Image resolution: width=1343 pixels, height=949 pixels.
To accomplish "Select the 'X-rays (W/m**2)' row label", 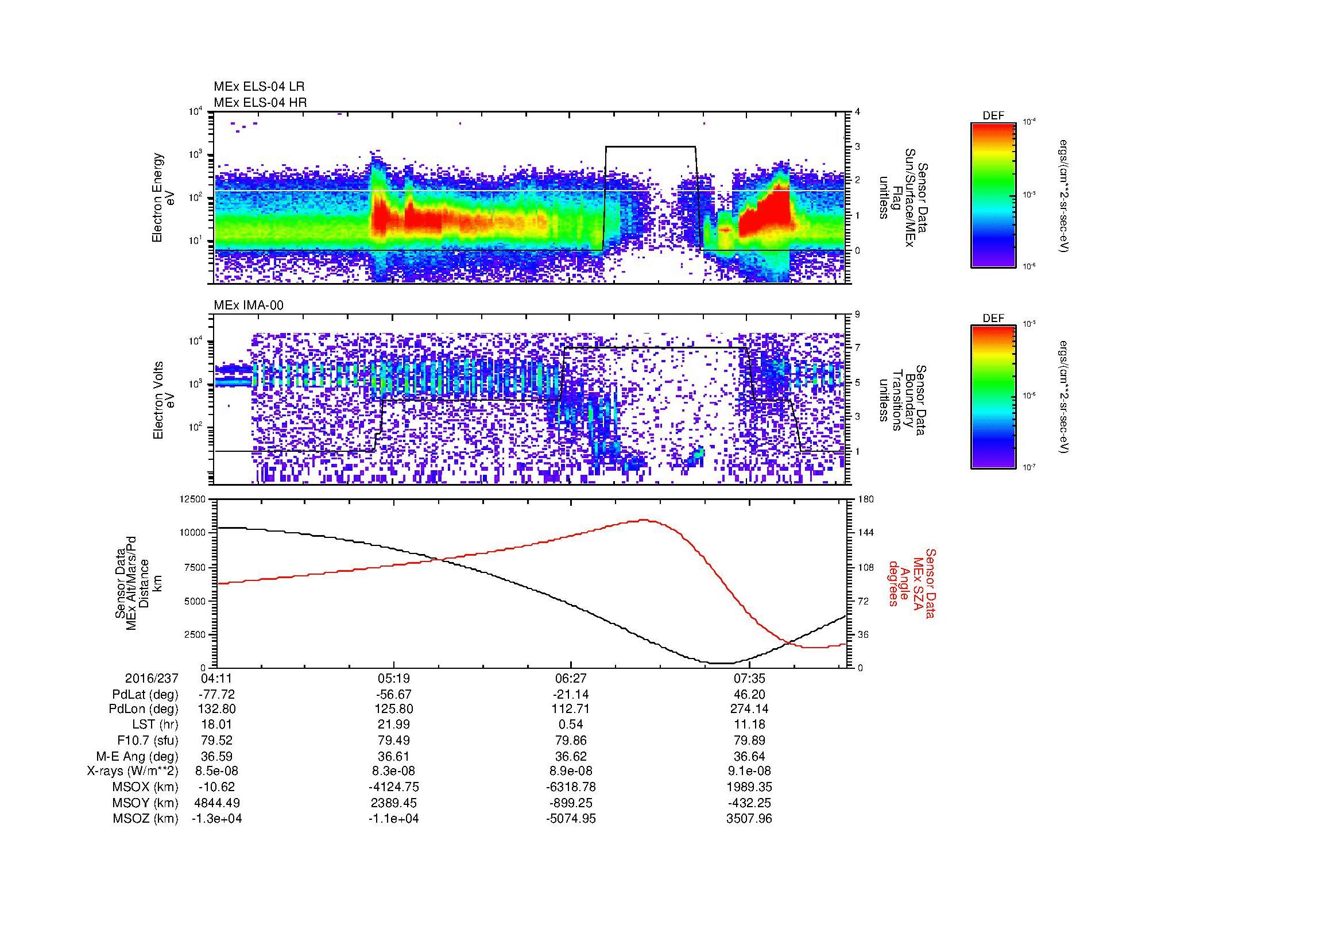I will click(132, 771).
